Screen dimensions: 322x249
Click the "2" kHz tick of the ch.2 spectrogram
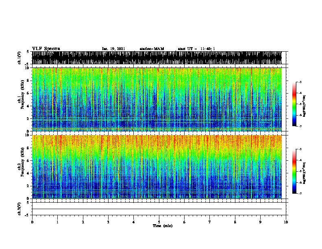click(28, 186)
